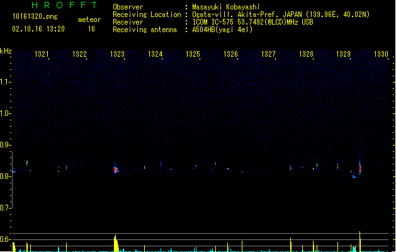The width and height of the screenshot is (396, 252).
Task: Click the 1330 time marker
Action: [381, 54]
